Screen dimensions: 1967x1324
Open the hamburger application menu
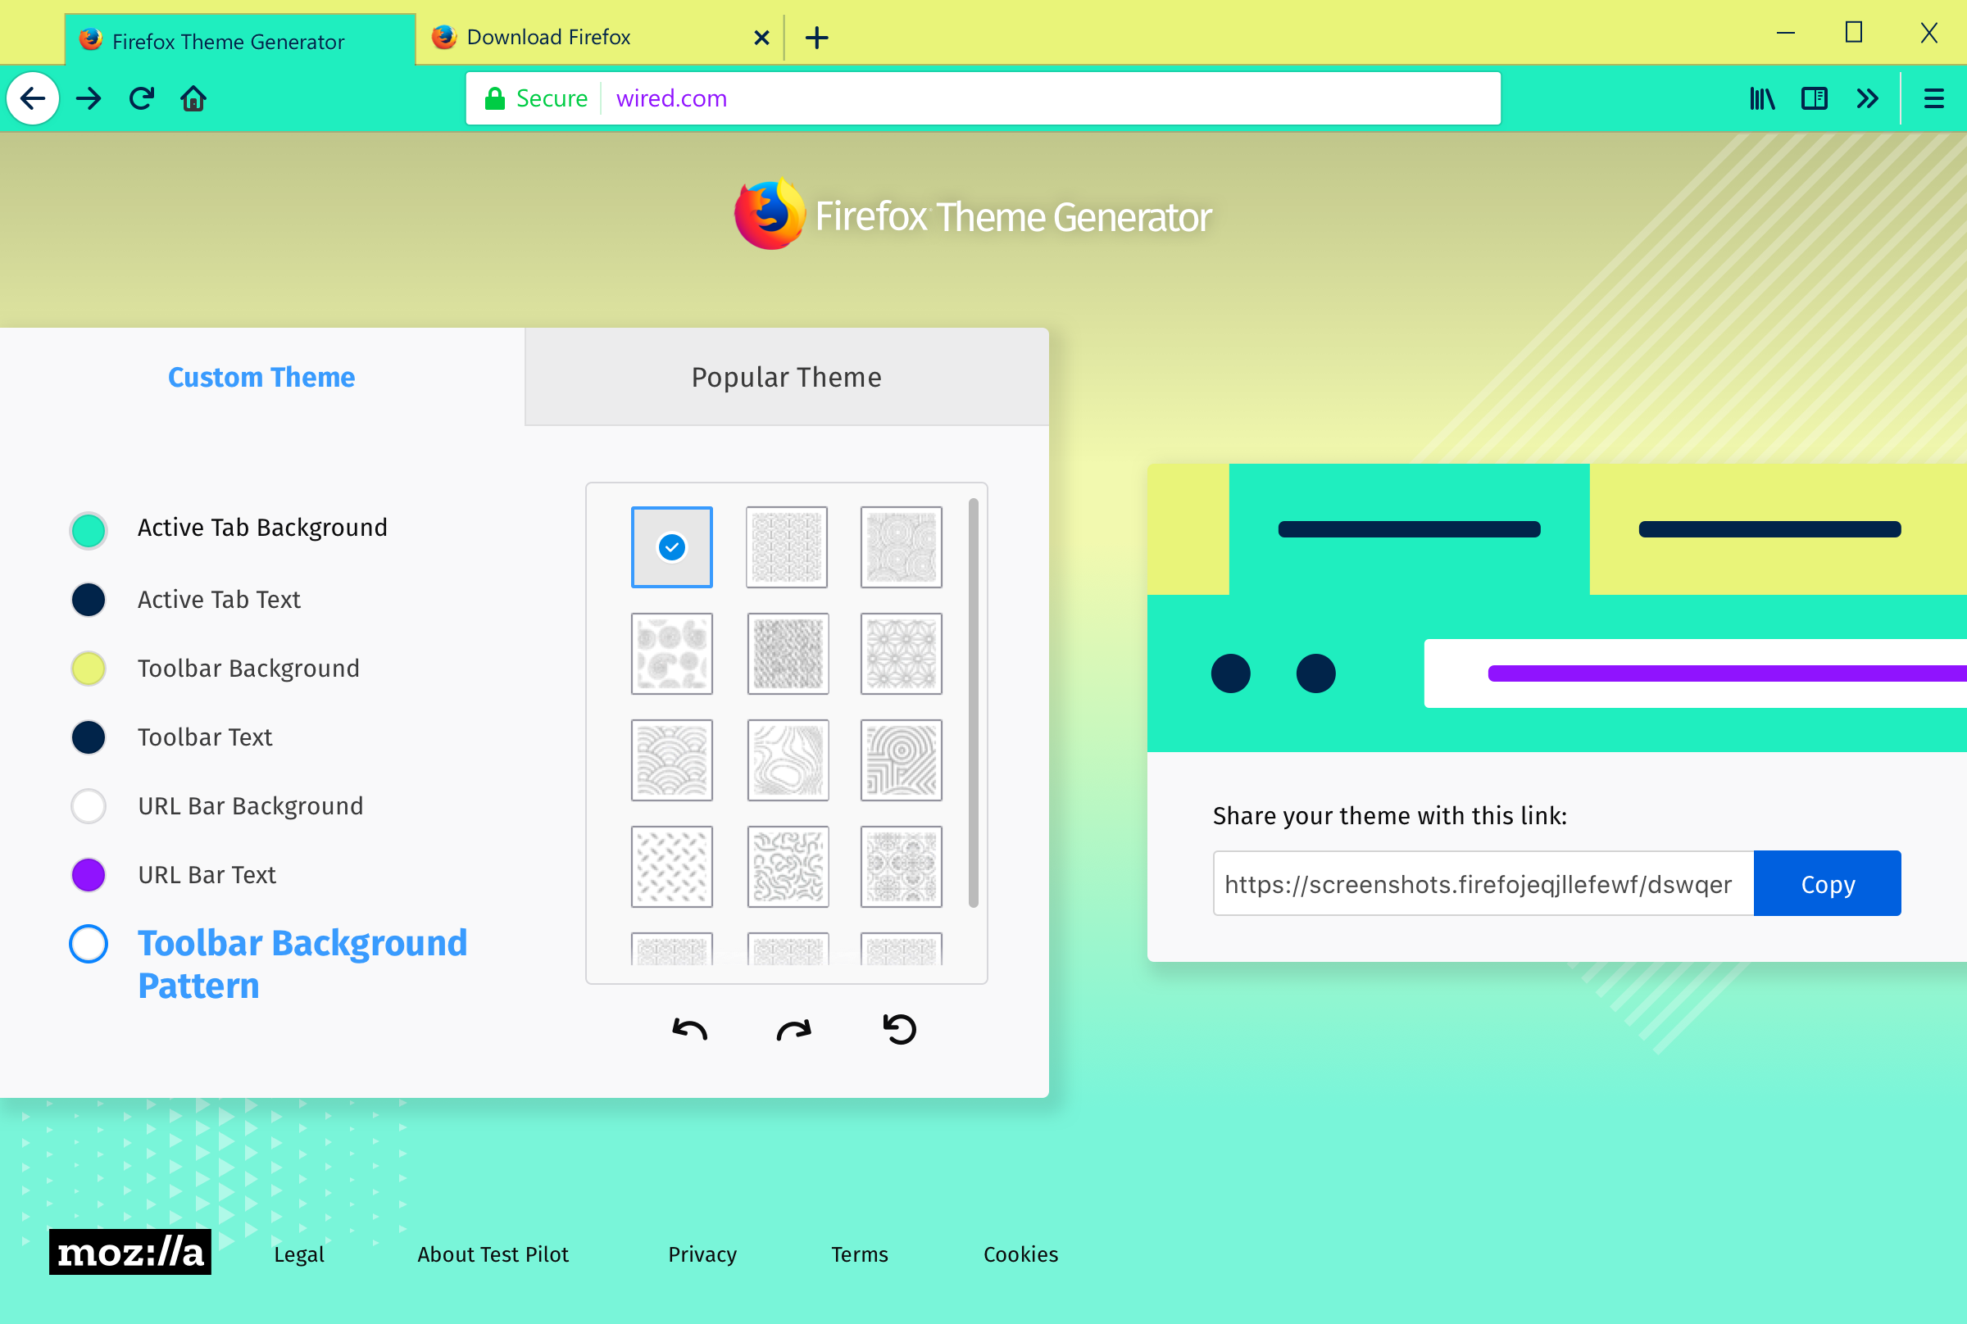tap(1933, 99)
